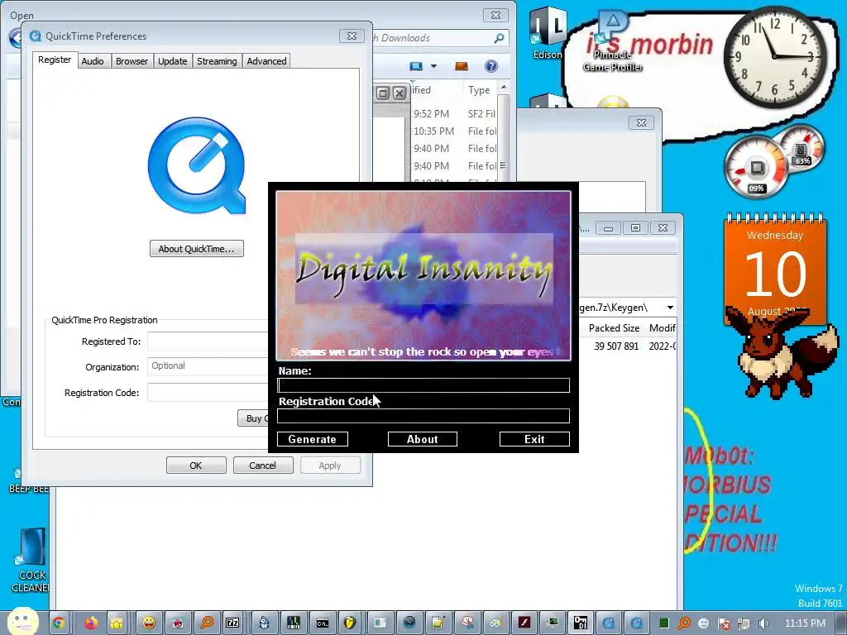Click the 39 507 891 packed size cell
Viewport: 847px width, 635px height.
pyautogui.click(x=616, y=346)
